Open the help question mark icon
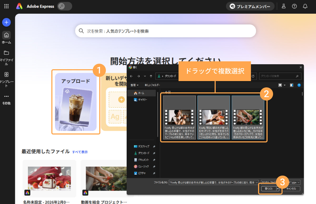Image resolution: width=316 pixels, height=204 pixels. [294, 6]
